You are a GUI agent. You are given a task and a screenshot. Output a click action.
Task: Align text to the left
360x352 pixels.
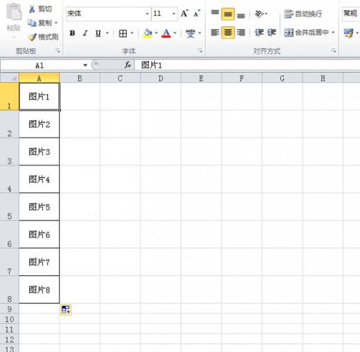215,33
